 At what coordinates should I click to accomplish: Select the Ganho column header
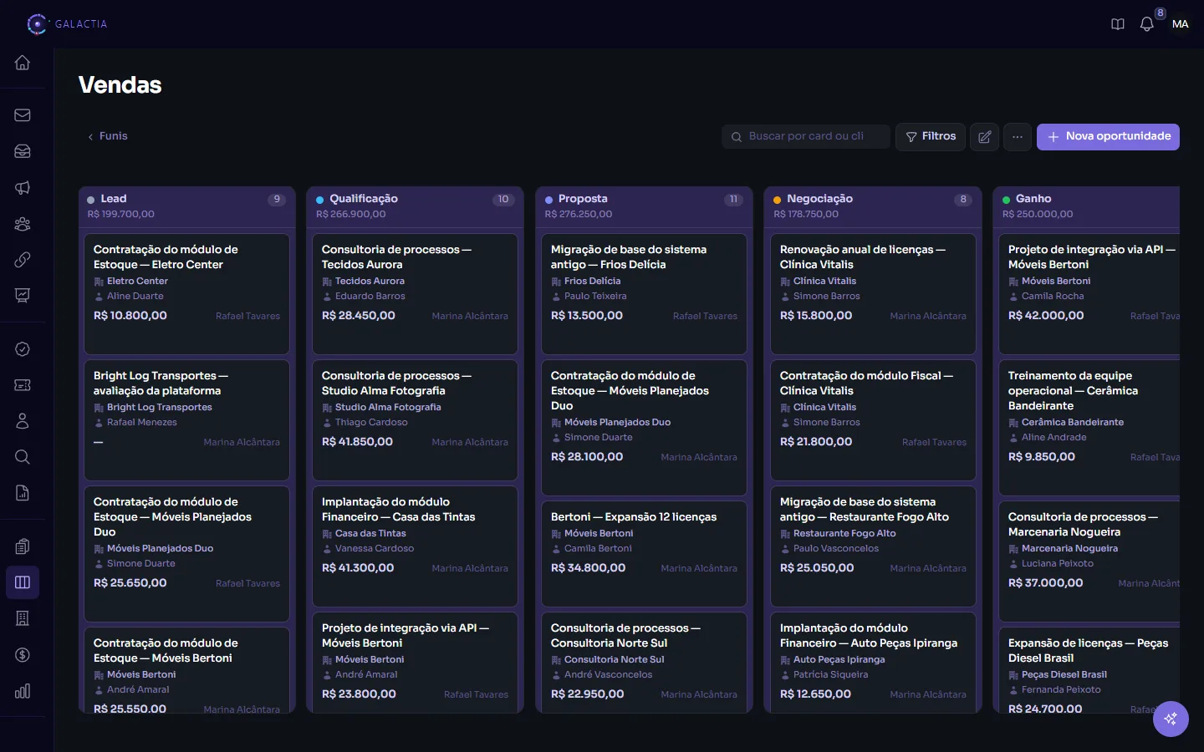coord(1087,206)
